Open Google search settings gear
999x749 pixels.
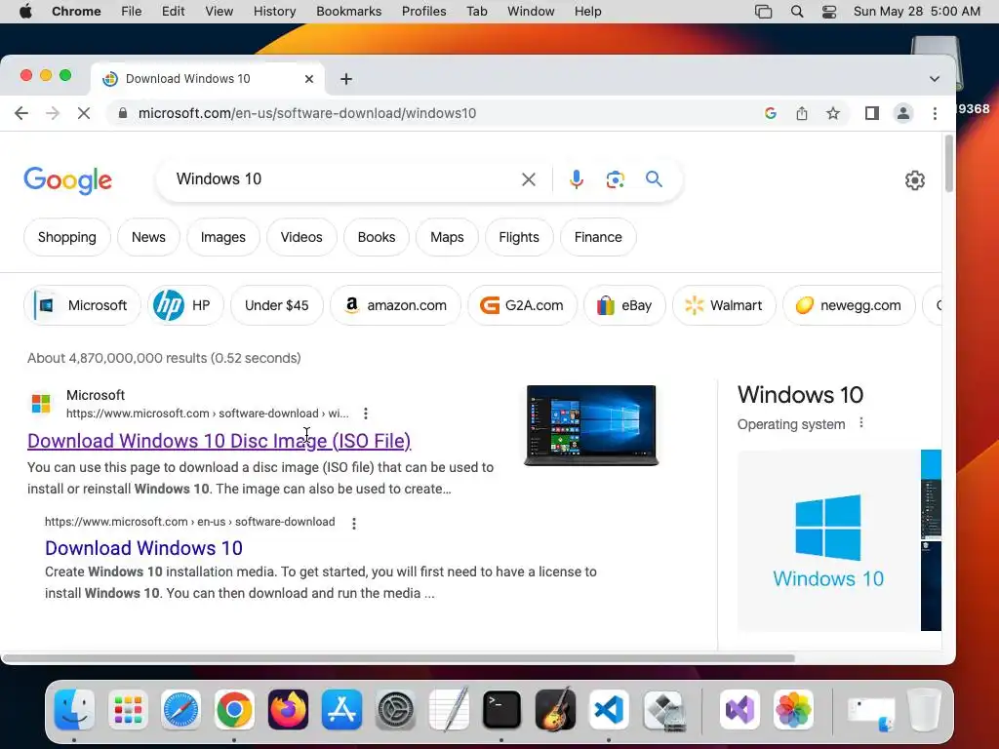point(914,180)
